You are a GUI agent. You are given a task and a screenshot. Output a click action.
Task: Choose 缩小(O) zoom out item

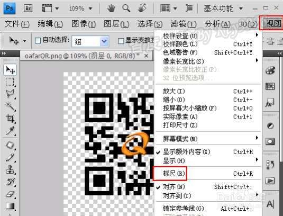click(x=208, y=100)
